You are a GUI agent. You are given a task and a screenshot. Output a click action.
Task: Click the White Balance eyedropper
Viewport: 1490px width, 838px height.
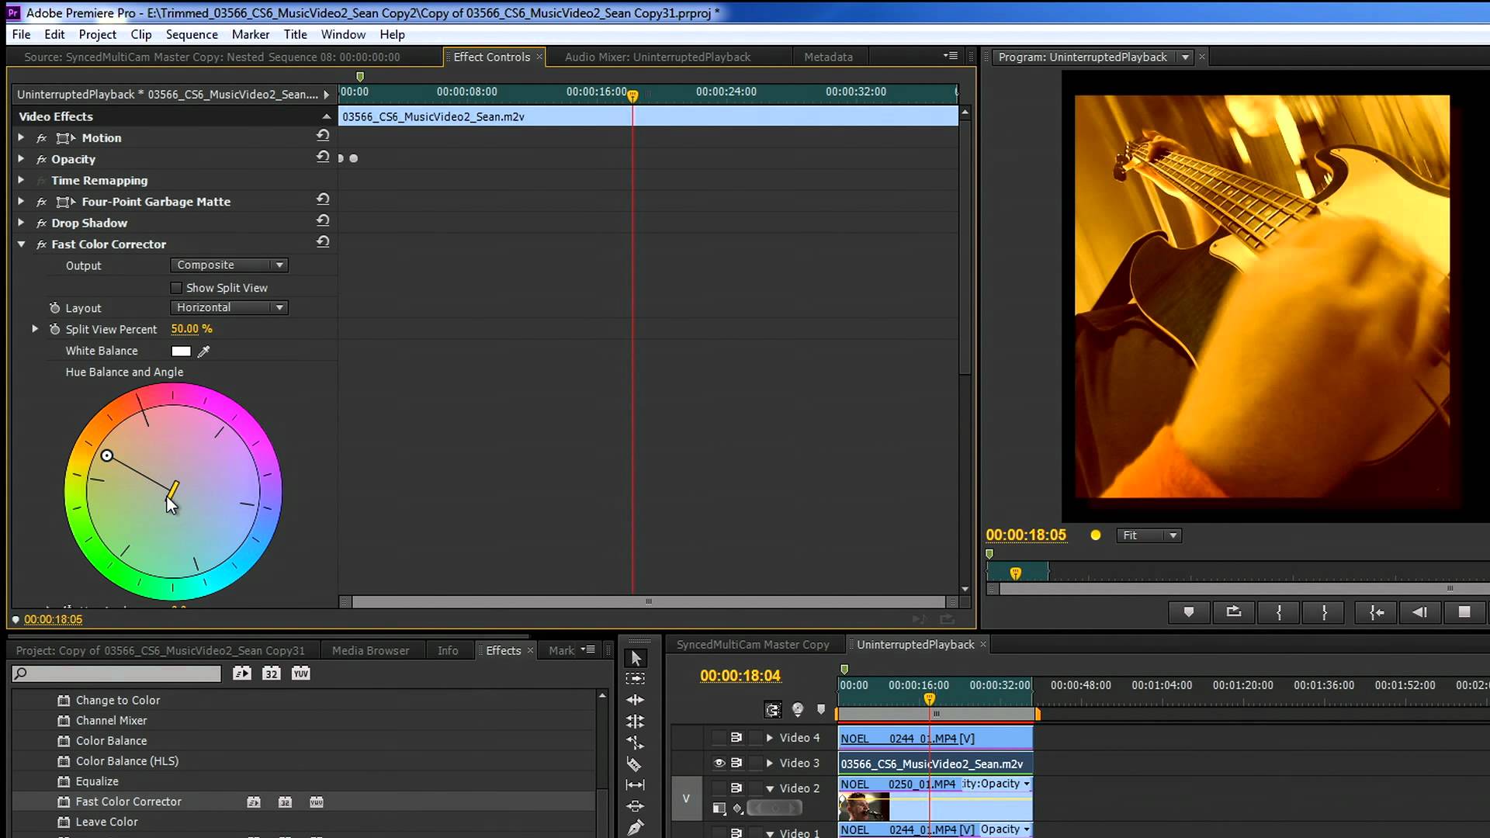coord(204,351)
